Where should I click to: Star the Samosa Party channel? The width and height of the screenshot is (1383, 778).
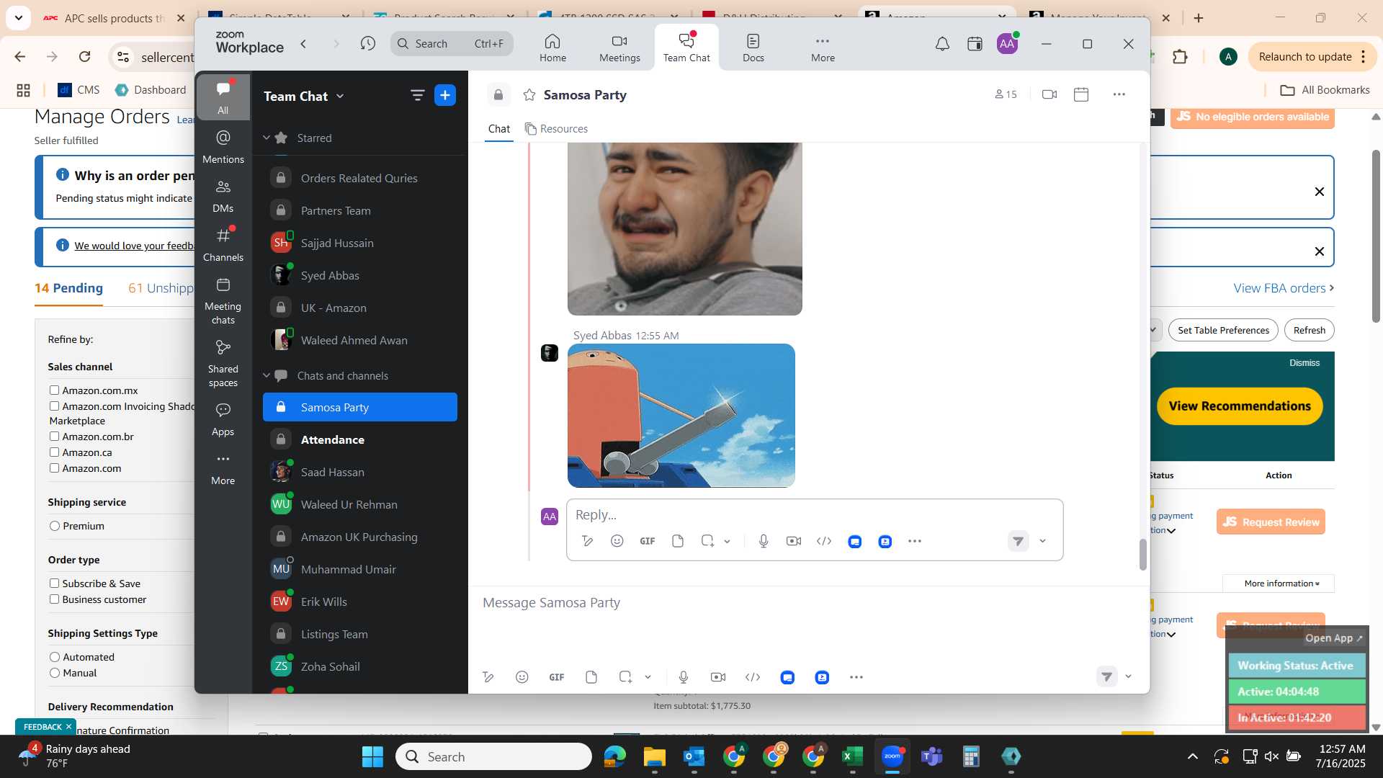[529, 95]
